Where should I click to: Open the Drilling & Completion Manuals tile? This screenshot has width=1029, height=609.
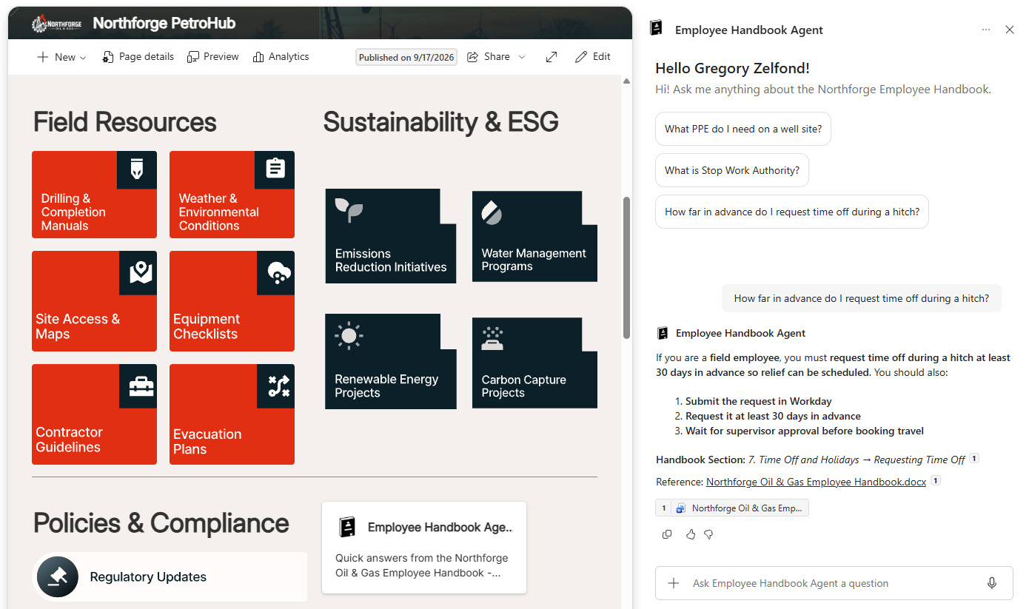94,195
